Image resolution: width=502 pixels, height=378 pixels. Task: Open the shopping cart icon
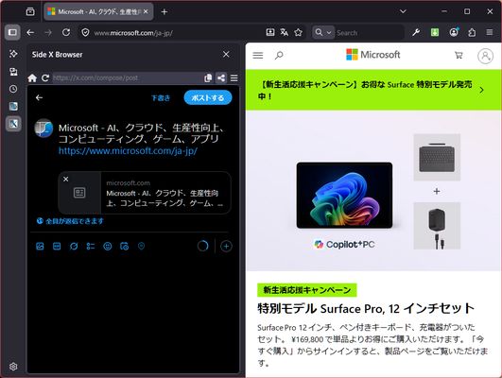tap(459, 56)
